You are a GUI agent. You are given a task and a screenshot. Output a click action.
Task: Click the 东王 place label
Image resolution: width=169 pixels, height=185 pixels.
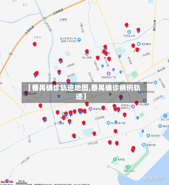tap(25, 5)
